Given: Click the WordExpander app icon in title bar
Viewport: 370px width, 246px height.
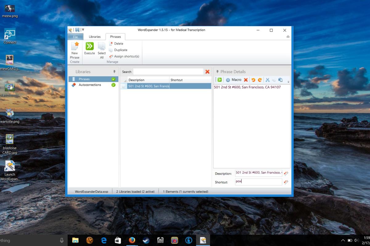Looking at the screenshot, I should (x=70, y=30).
